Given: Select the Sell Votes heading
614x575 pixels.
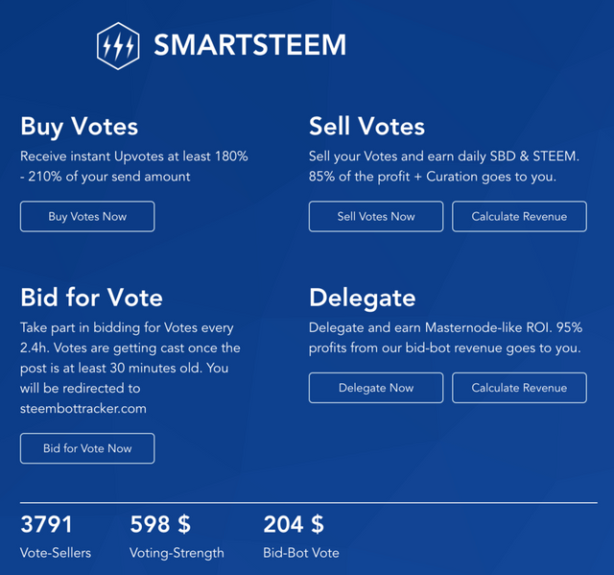Looking at the screenshot, I should pyautogui.click(x=366, y=126).
